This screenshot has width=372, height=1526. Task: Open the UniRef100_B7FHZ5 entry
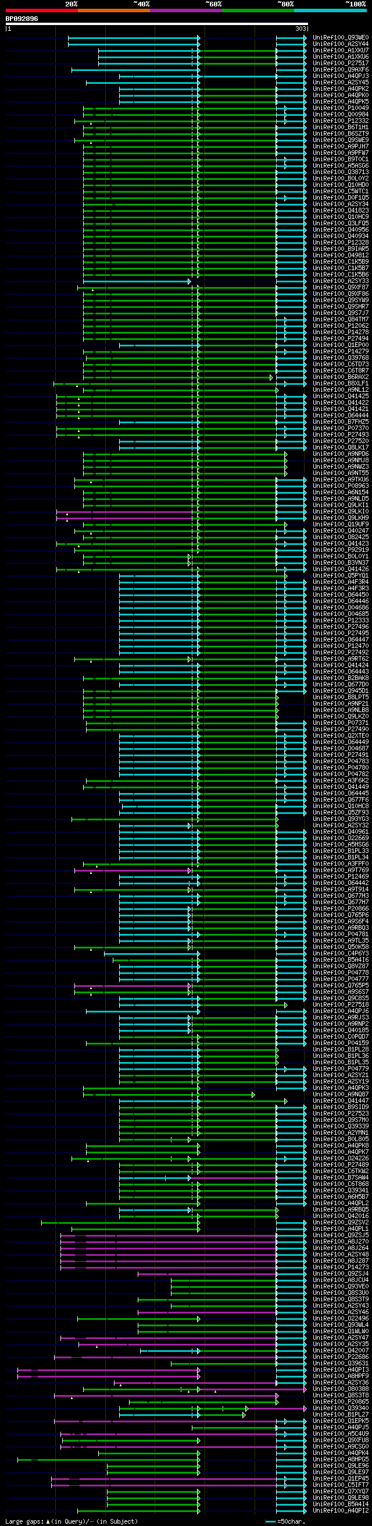(x=341, y=422)
